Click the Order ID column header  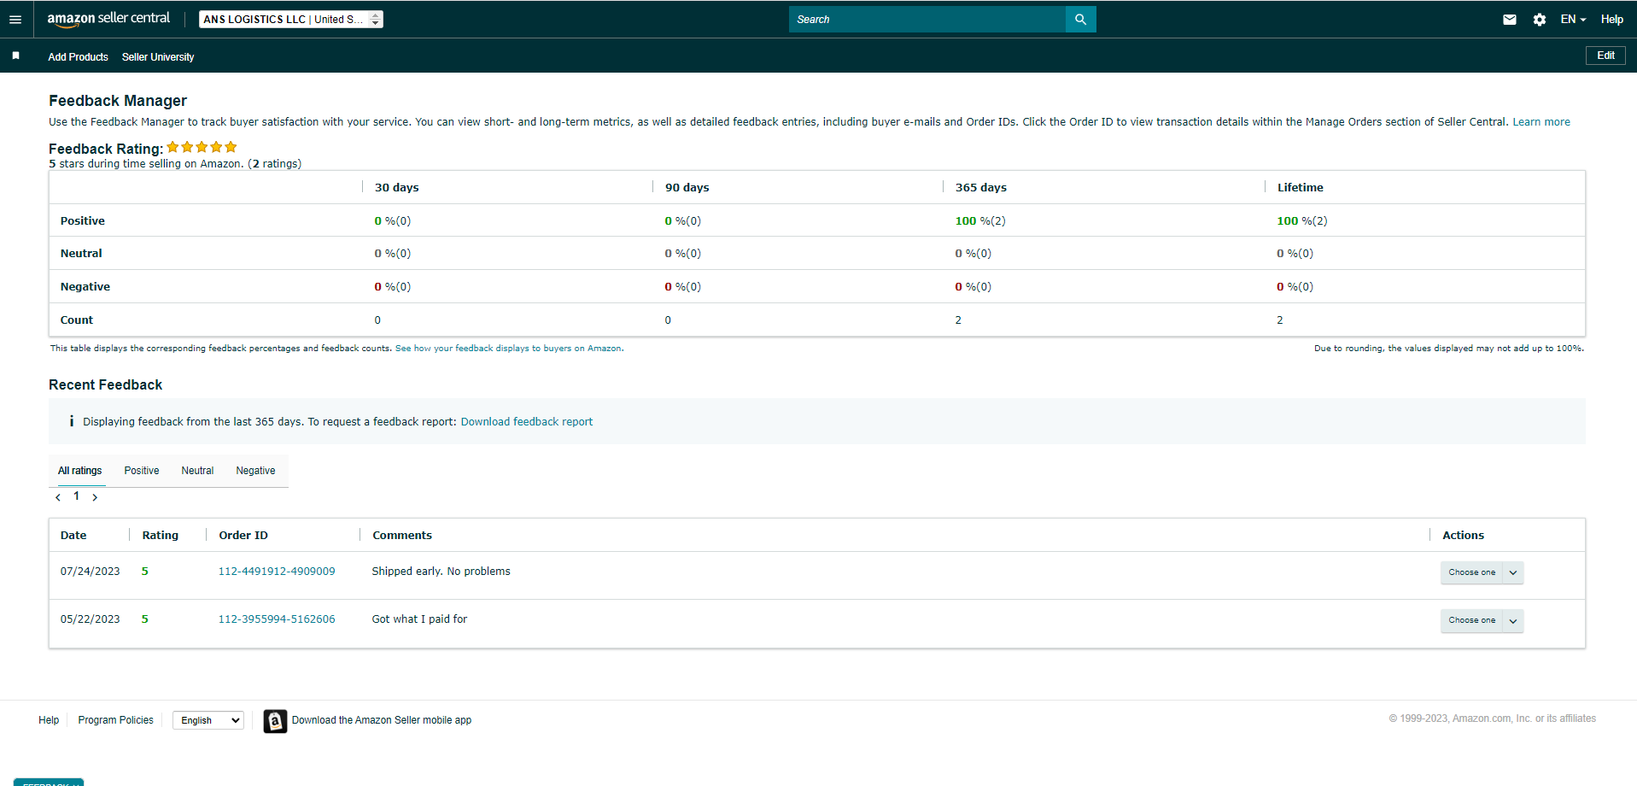[243, 536]
